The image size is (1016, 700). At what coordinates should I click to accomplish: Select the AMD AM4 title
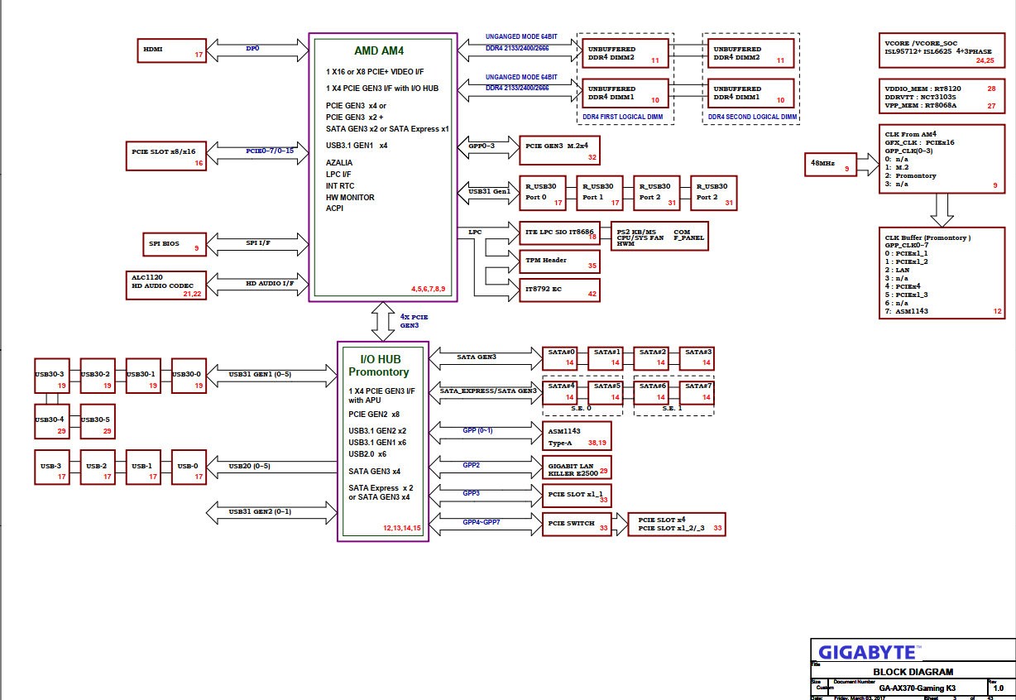[378, 50]
